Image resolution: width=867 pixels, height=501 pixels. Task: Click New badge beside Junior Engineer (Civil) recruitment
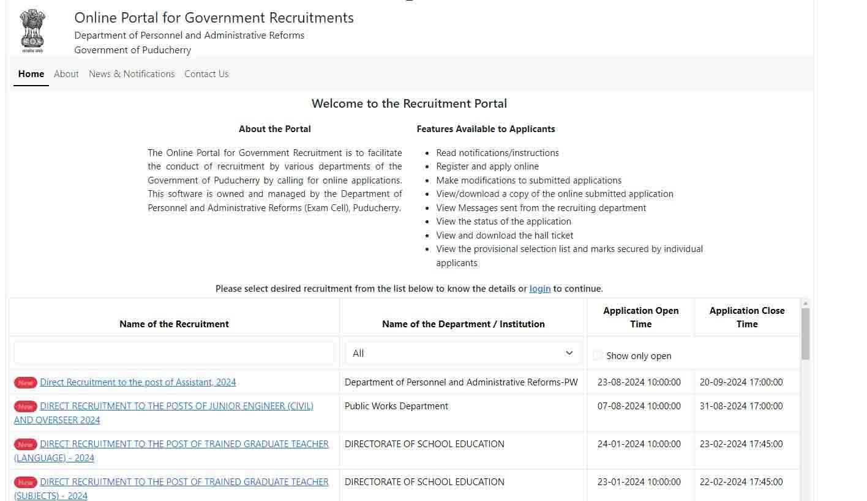click(26, 407)
